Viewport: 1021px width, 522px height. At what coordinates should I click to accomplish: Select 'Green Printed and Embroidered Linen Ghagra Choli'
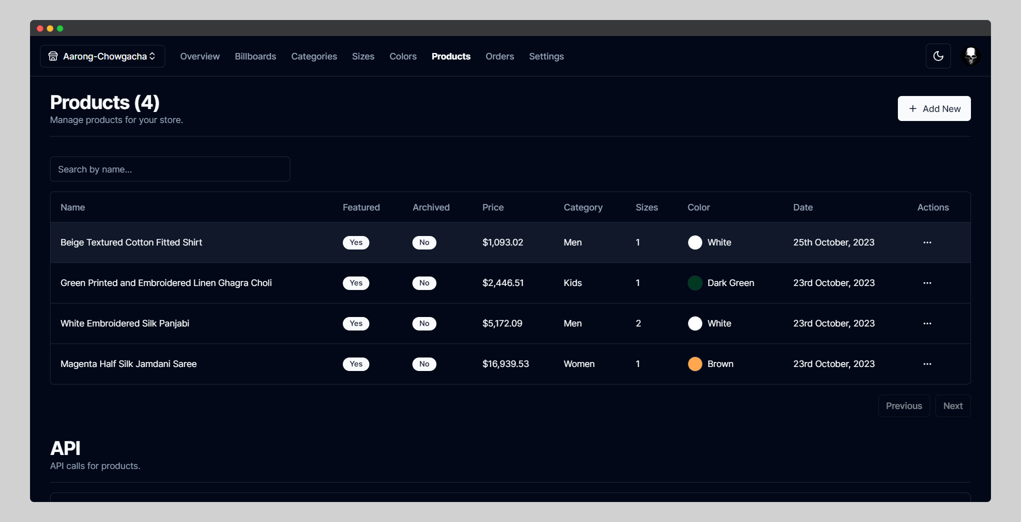(x=166, y=283)
